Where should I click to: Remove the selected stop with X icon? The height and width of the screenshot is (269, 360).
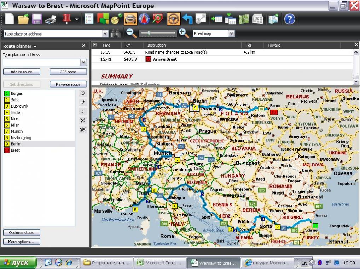[x=83, y=121]
